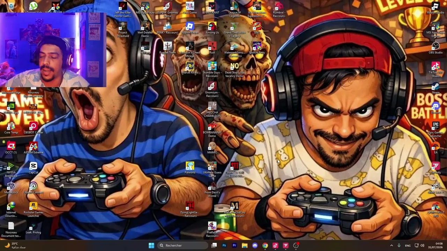
Task: Click the webcam overlay thumbnail
Action: tap(53, 50)
